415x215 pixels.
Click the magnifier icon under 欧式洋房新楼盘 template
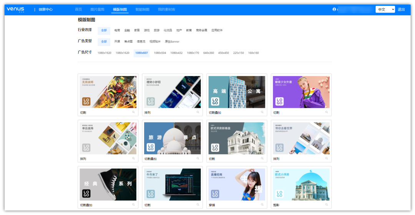[262, 158]
